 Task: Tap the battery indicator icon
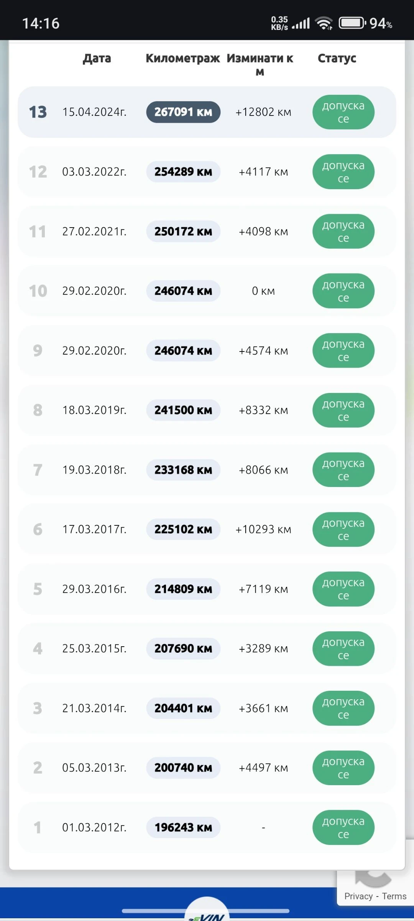pos(352,23)
